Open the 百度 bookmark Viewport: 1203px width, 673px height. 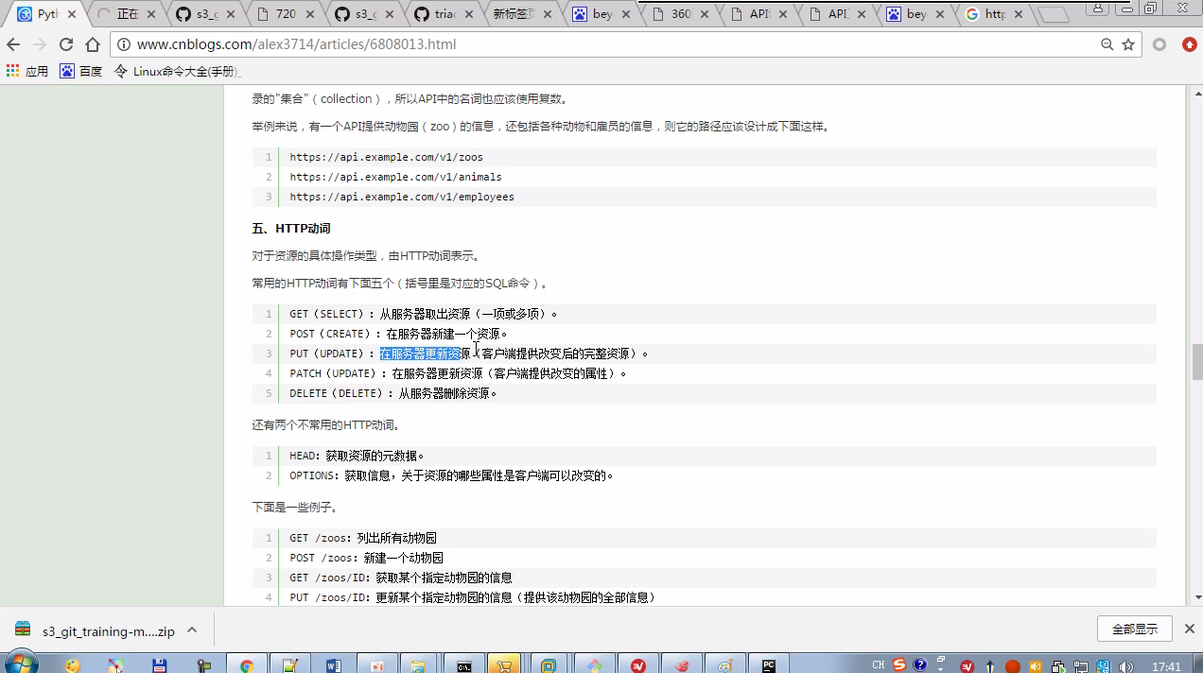80,71
